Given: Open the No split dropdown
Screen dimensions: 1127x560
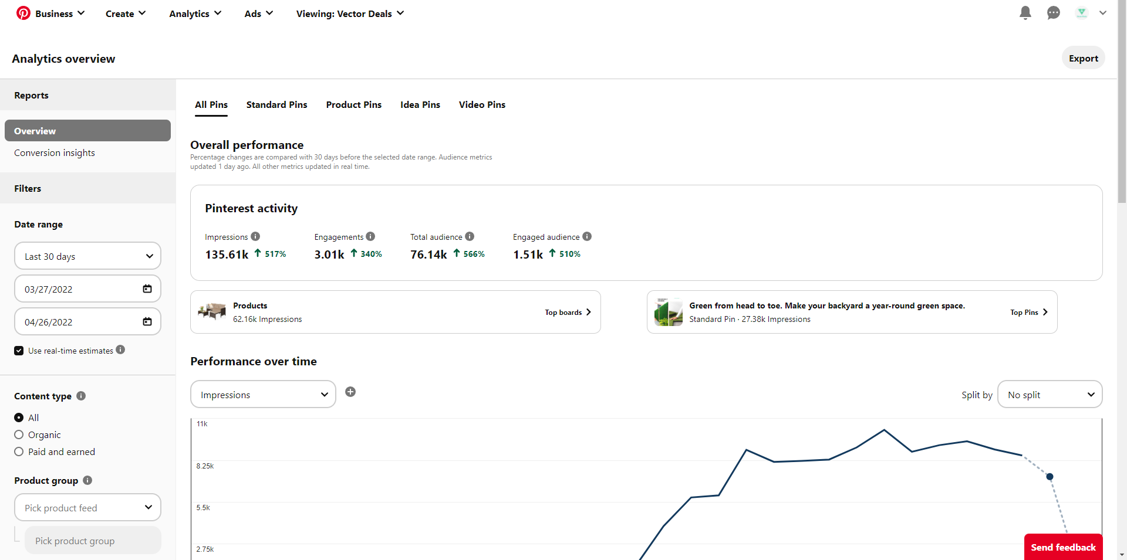Looking at the screenshot, I should point(1050,395).
